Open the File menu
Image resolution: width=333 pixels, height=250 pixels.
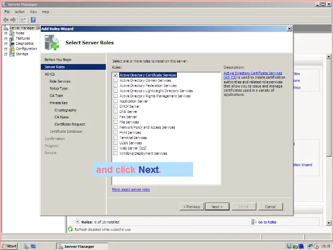(7, 11)
